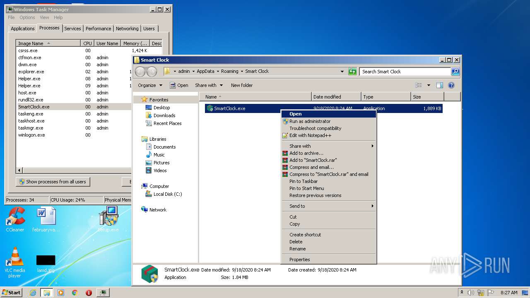Open the Performance tab in Task Manager
Image resolution: width=530 pixels, height=298 pixels.
pyautogui.click(x=98, y=29)
